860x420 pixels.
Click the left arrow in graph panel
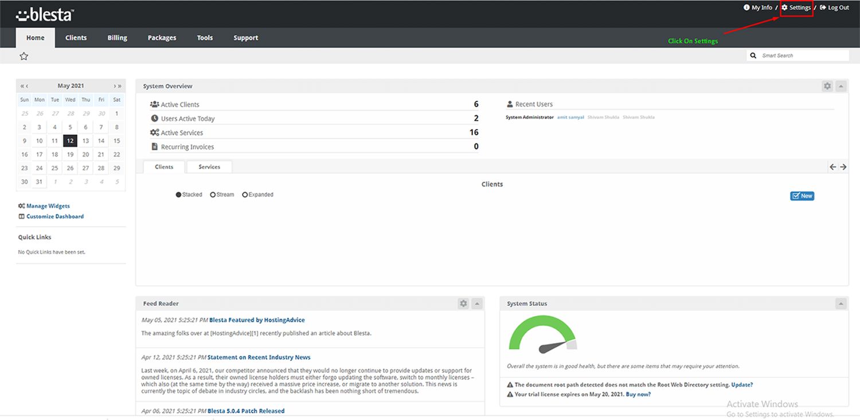point(833,167)
